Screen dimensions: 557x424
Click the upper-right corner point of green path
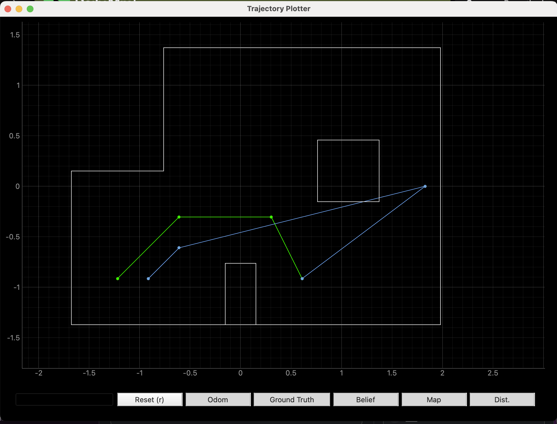pyautogui.click(x=271, y=217)
